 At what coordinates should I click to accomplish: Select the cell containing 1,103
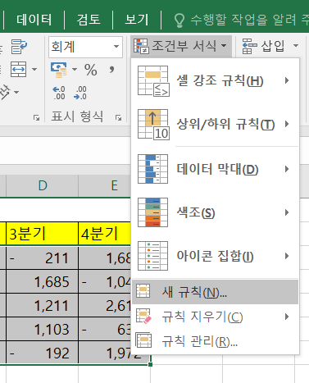coord(43,329)
